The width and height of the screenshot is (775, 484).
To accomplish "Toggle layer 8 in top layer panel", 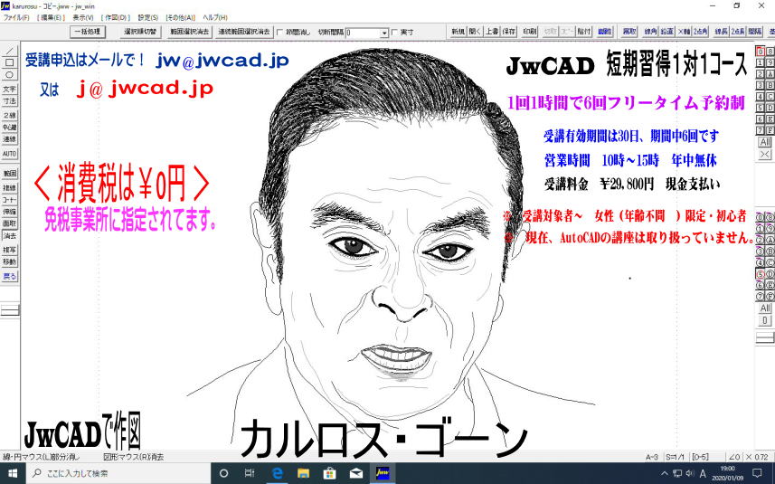I will [770, 52].
